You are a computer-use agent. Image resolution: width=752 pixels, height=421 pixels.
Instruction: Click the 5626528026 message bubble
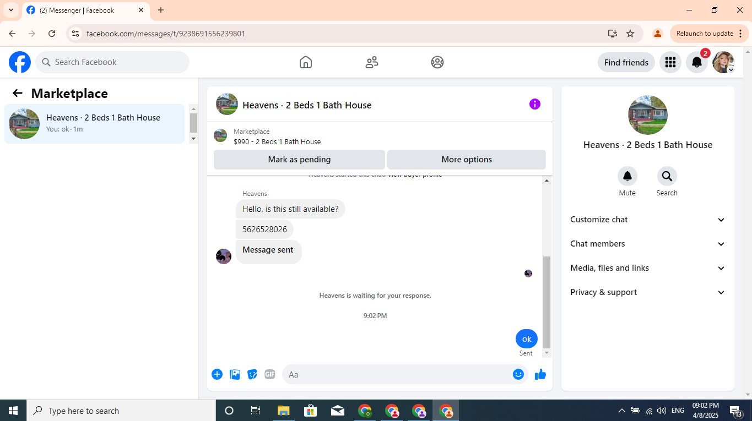click(264, 229)
